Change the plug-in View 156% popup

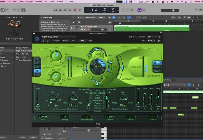[x=151, y=41]
